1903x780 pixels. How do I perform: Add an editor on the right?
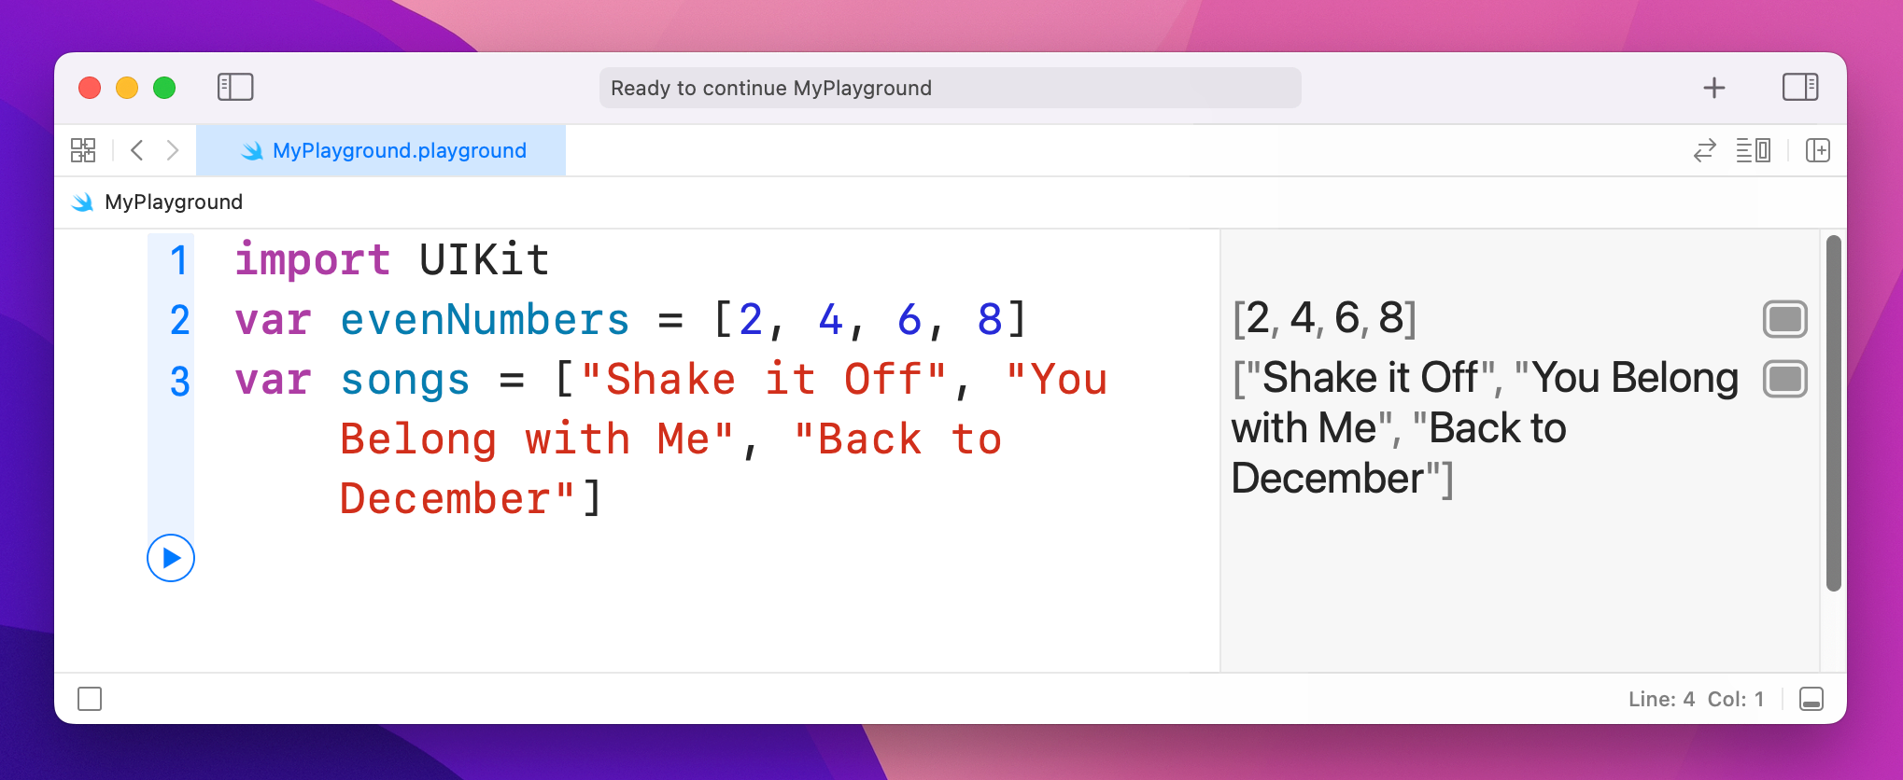[1818, 150]
